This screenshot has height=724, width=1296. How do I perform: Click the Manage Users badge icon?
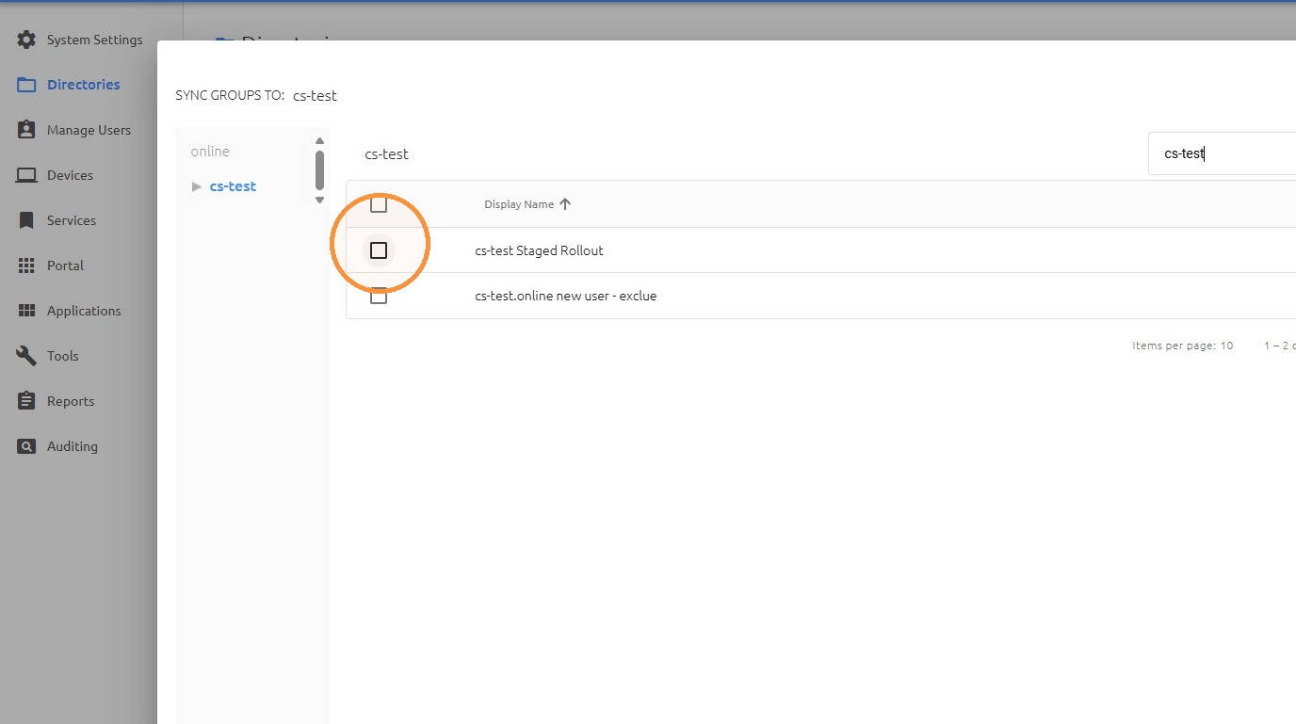26,130
